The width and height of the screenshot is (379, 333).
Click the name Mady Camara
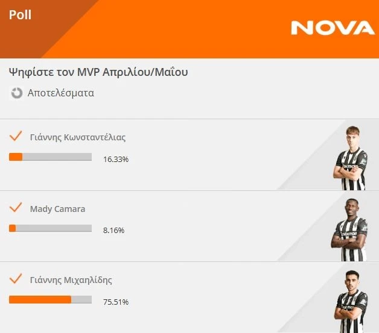(57, 209)
